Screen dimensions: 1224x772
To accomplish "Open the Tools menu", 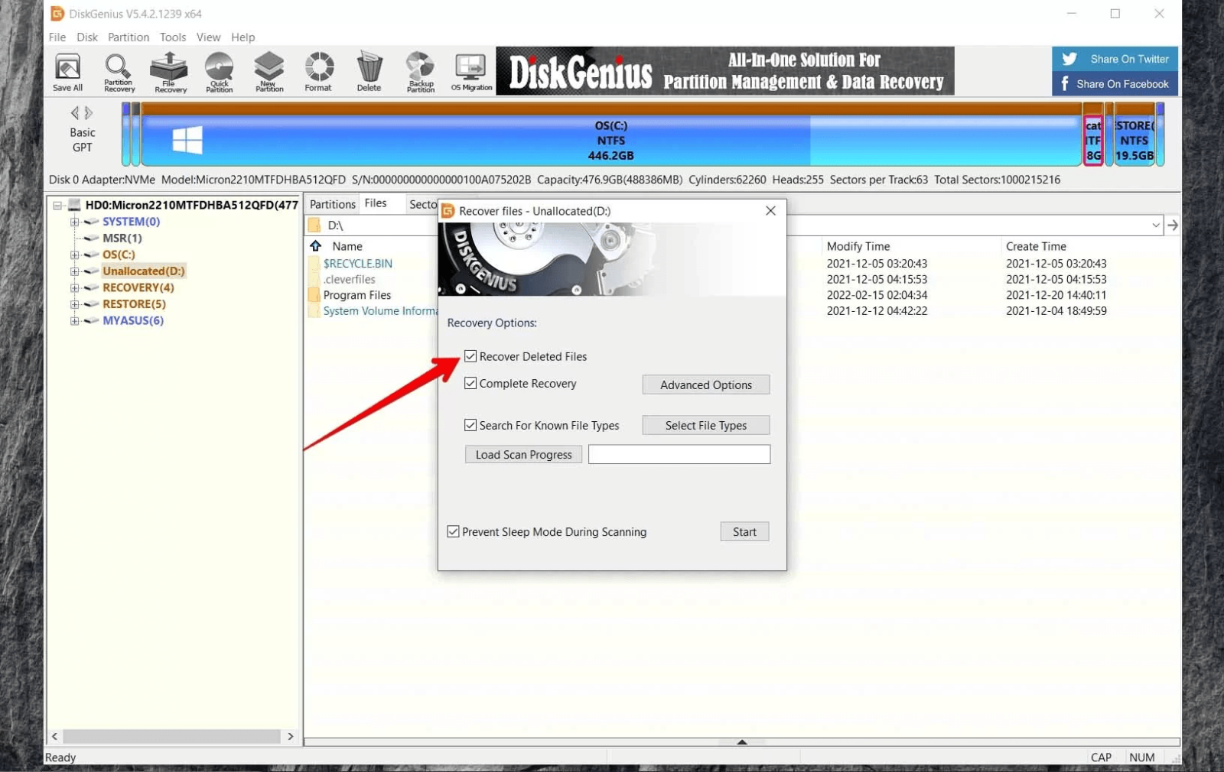I will (172, 37).
